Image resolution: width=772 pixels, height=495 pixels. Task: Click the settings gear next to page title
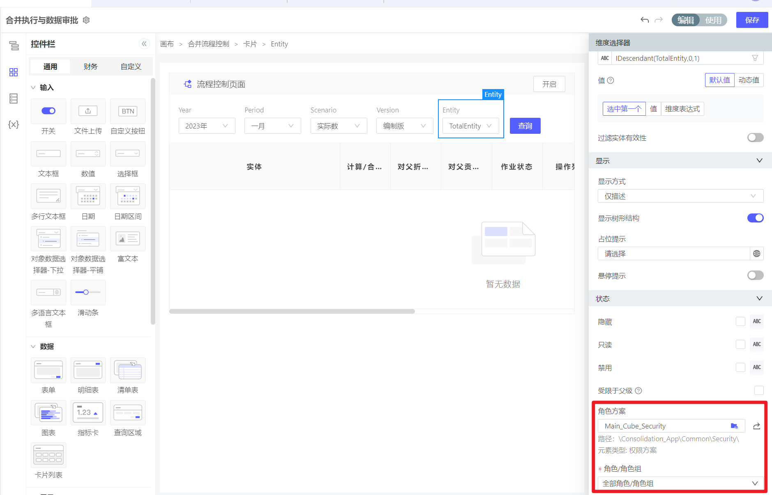[86, 20]
